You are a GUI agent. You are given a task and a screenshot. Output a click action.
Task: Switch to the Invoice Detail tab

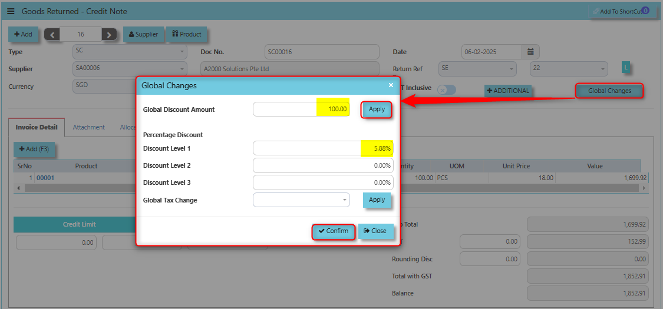(37, 127)
